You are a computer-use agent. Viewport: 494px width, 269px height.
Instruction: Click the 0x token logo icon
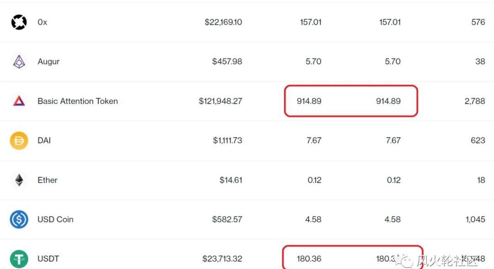tap(19, 22)
